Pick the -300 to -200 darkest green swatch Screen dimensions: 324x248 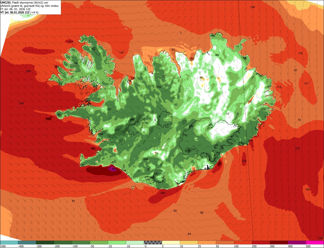coord(45,242)
